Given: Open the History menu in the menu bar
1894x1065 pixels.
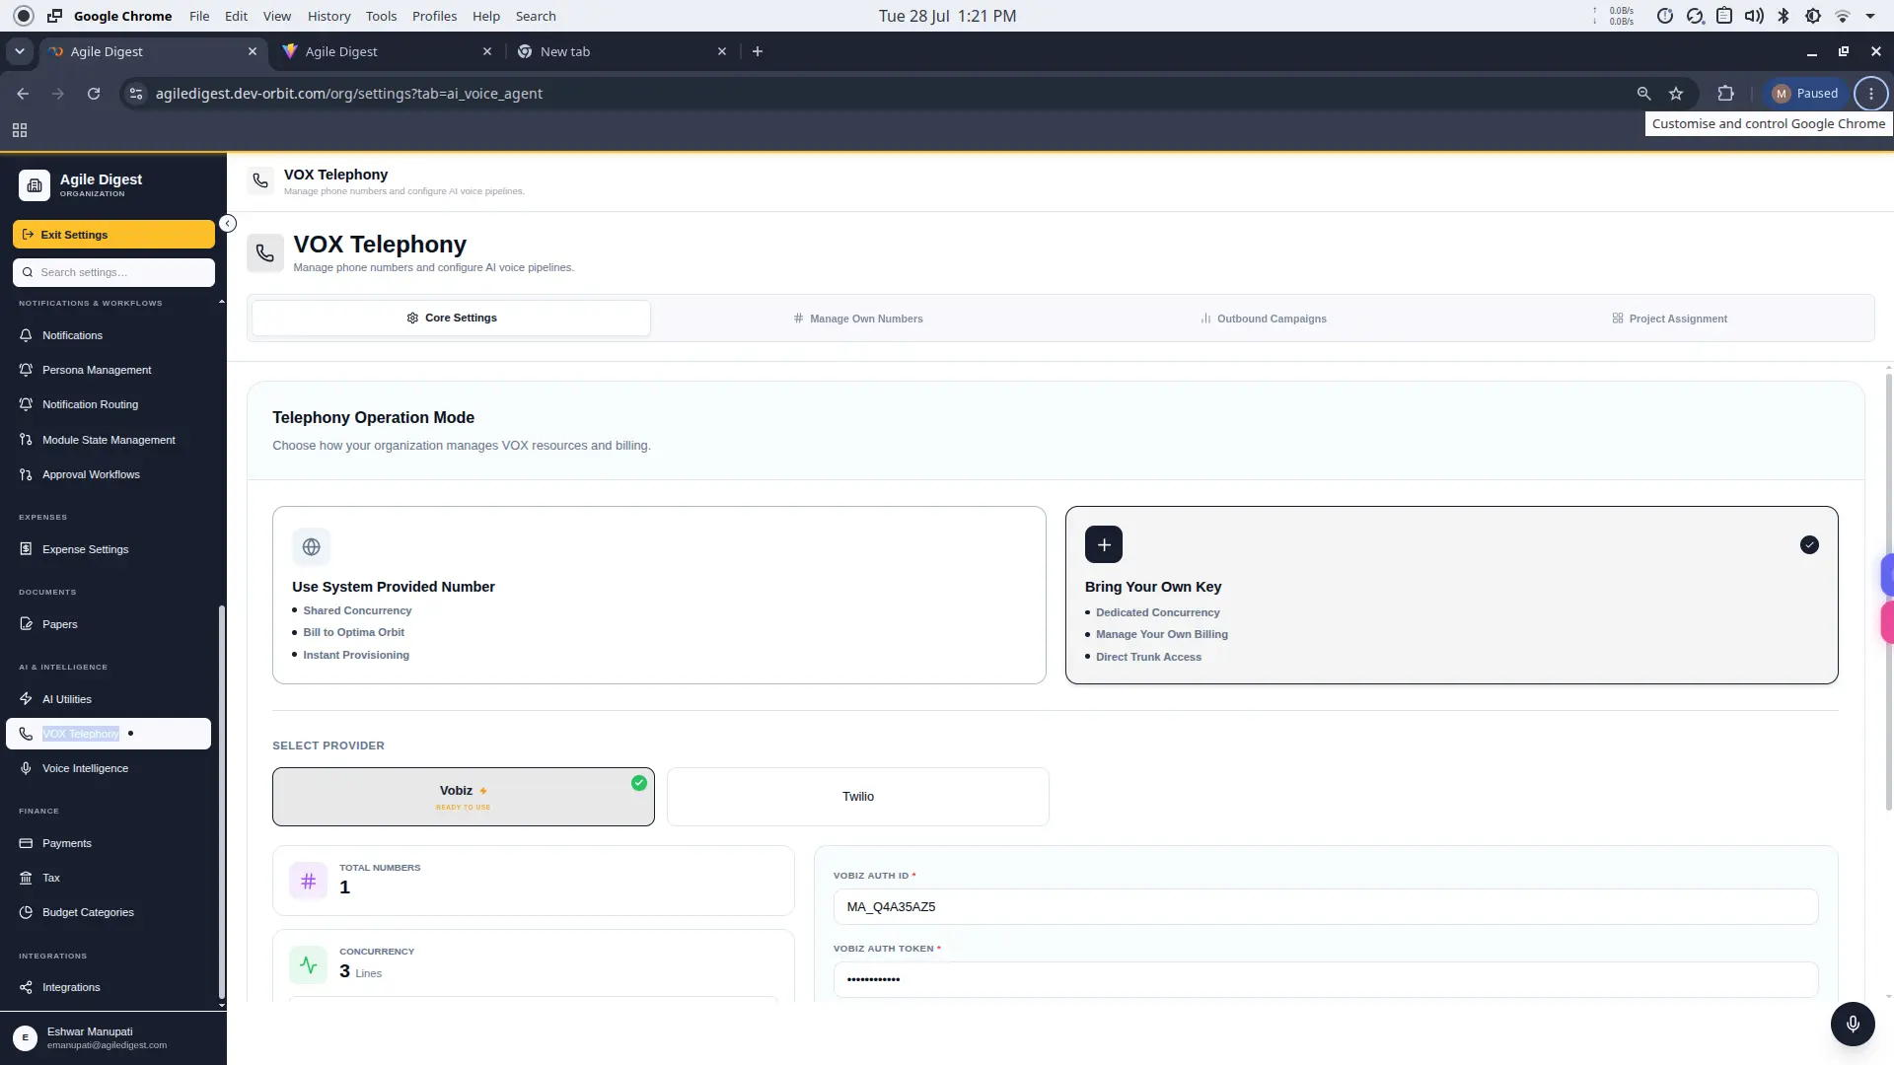Looking at the screenshot, I should pyautogui.click(x=328, y=16).
